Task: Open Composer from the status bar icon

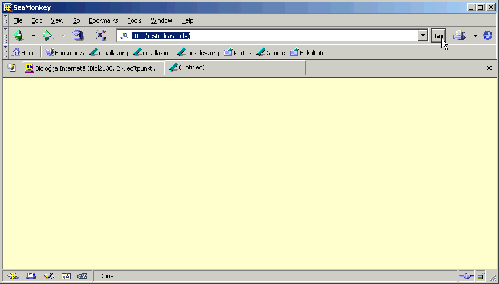Action: [49, 276]
